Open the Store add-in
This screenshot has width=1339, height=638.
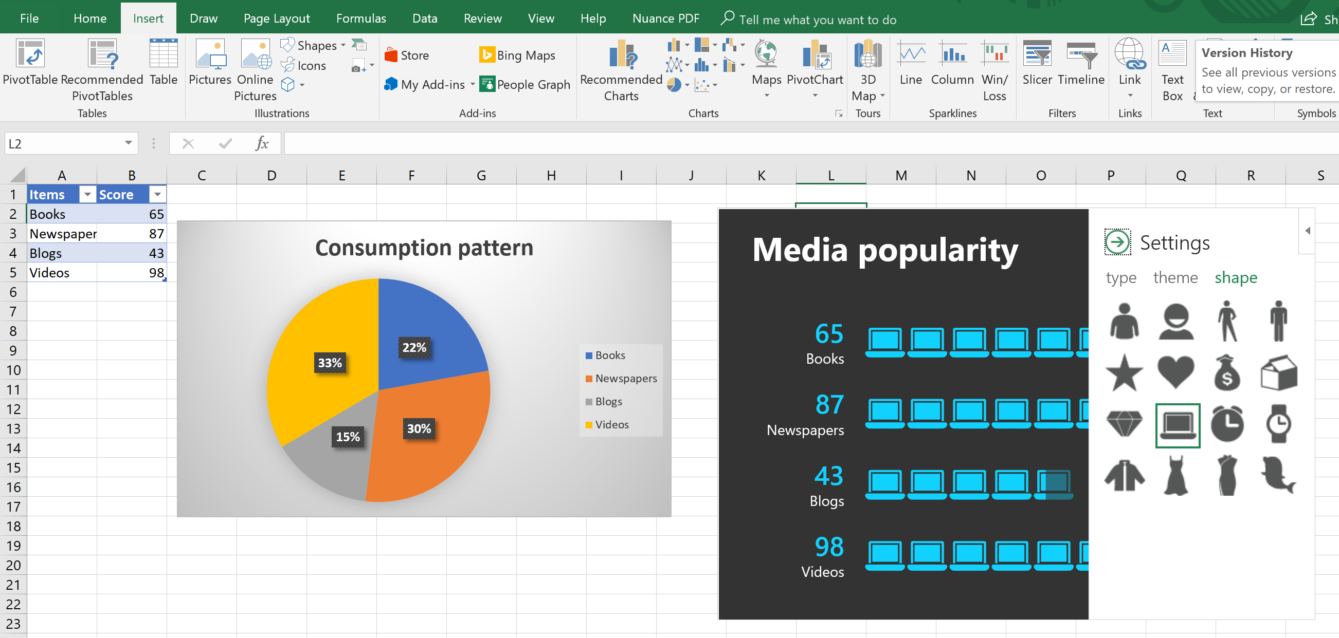pos(407,55)
